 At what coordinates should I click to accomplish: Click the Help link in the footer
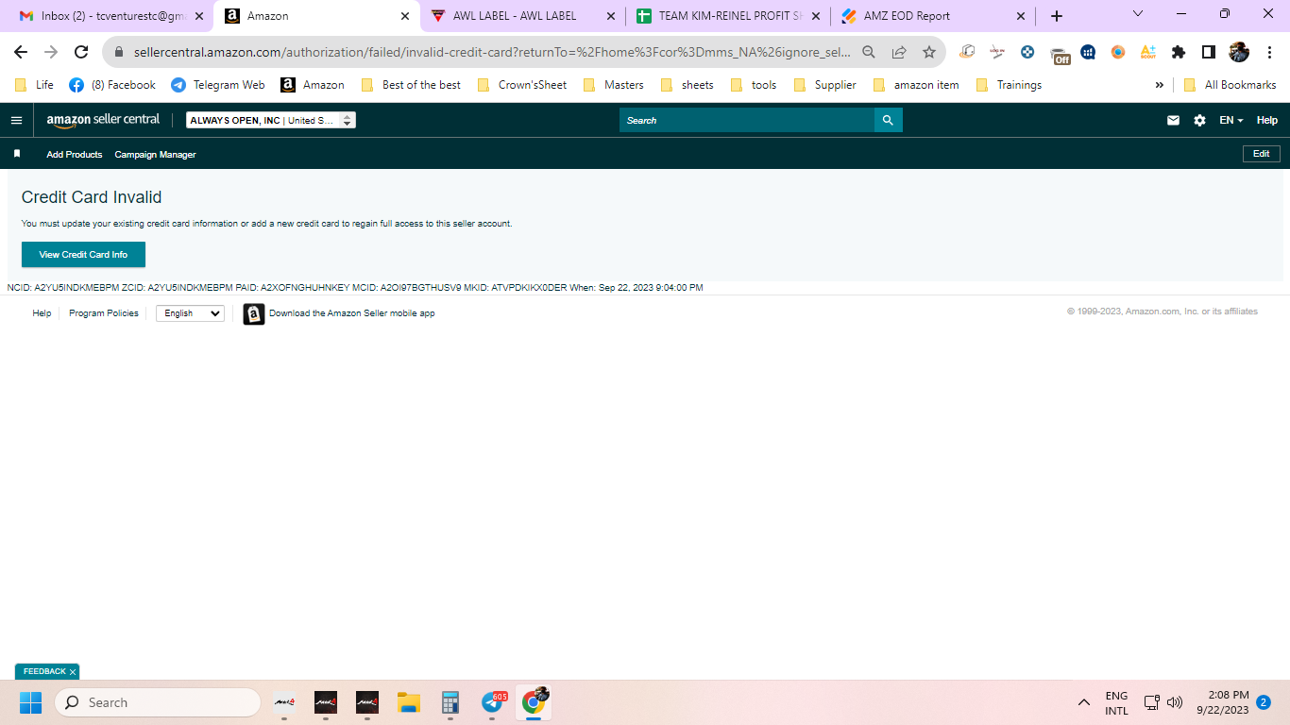(x=42, y=313)
